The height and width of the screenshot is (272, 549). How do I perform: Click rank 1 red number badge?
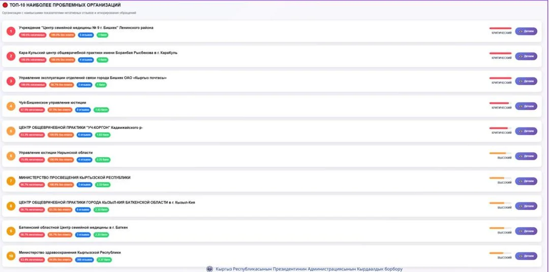click(11, 31)
